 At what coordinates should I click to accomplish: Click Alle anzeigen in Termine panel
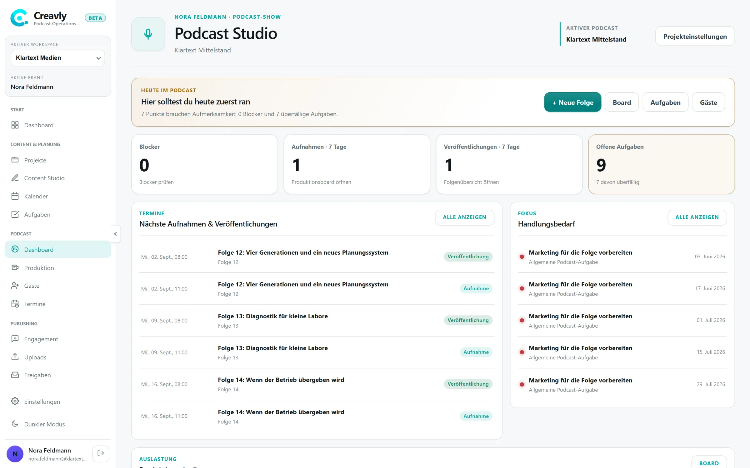[x=464, y=217]
